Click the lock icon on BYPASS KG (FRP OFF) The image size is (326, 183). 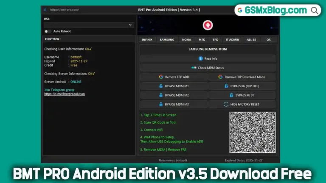(226, 86)
